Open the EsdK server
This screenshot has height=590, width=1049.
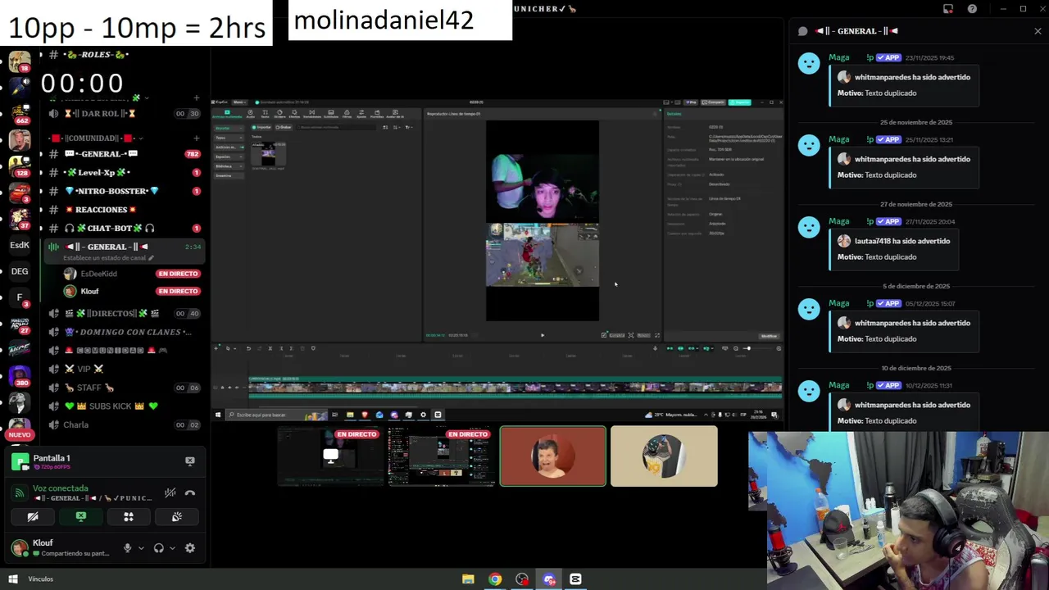tap(20, 245)
